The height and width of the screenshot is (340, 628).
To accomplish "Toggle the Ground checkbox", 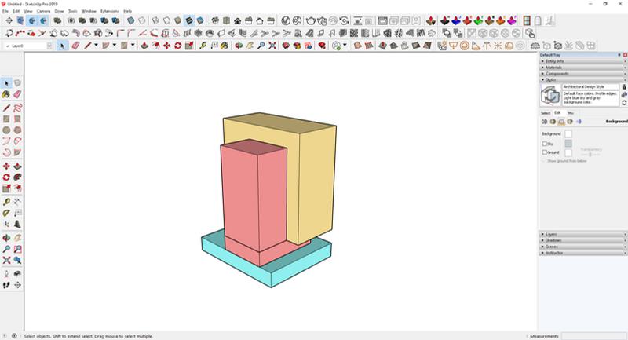I will click(544, 152).
